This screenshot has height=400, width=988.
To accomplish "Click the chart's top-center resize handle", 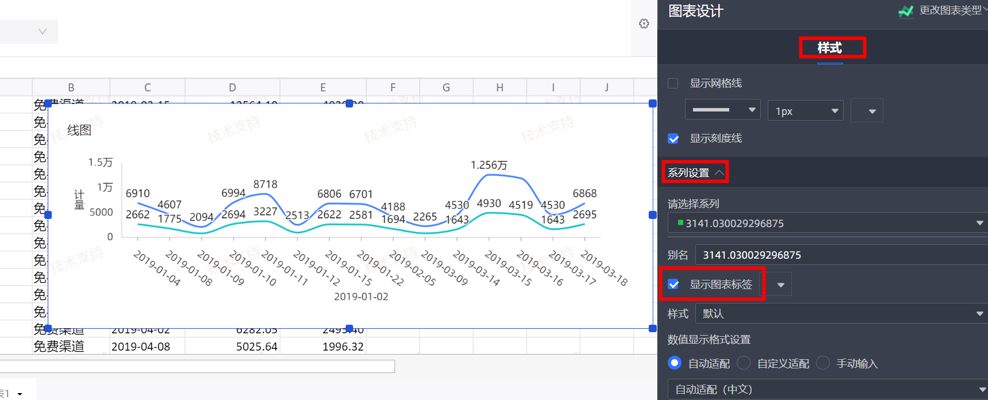I will [349, 103].
